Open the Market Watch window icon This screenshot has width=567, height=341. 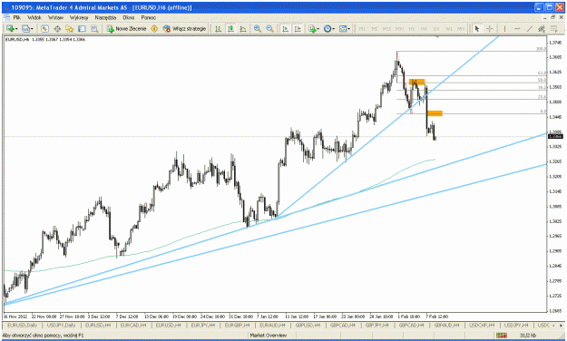pyautogui.click(x=44, y=28)
